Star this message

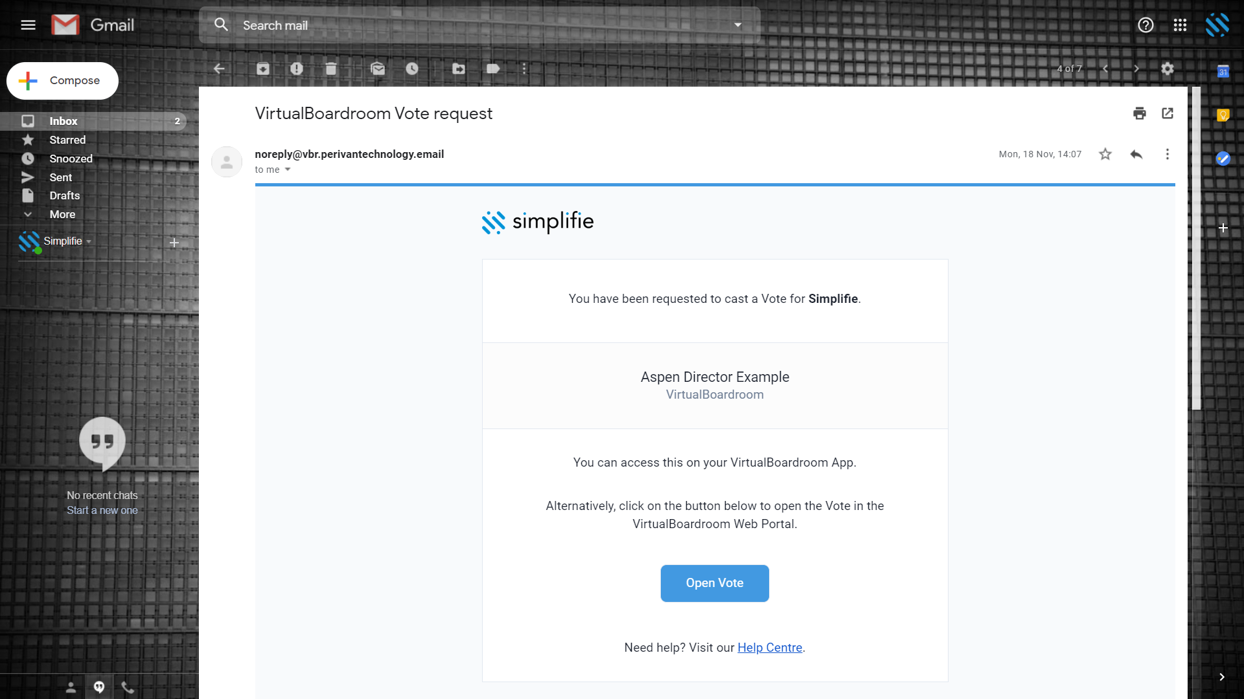(x=1105, y=154)
